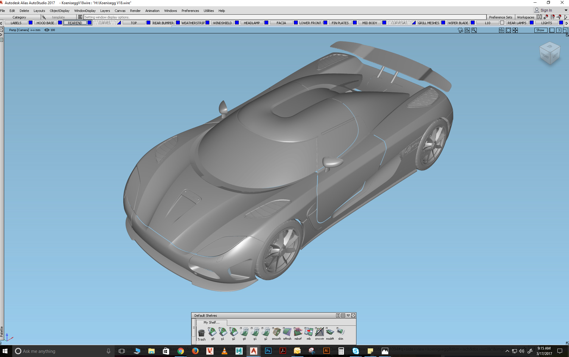Click the ViewCube navigation widget
Viewport: 569px width, 357px height.
click(550, 53)
